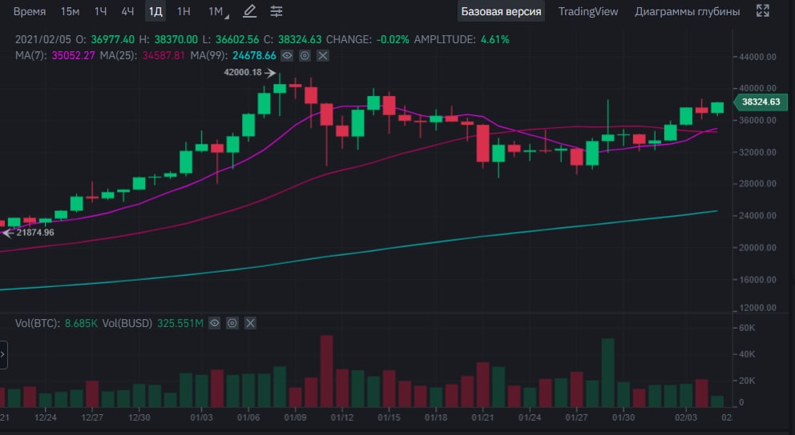795x435 pixels.
Task: Select the 4Ч interval
Action: coord(127,12)
